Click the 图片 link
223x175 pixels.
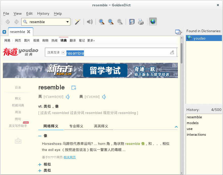point(27,41)
